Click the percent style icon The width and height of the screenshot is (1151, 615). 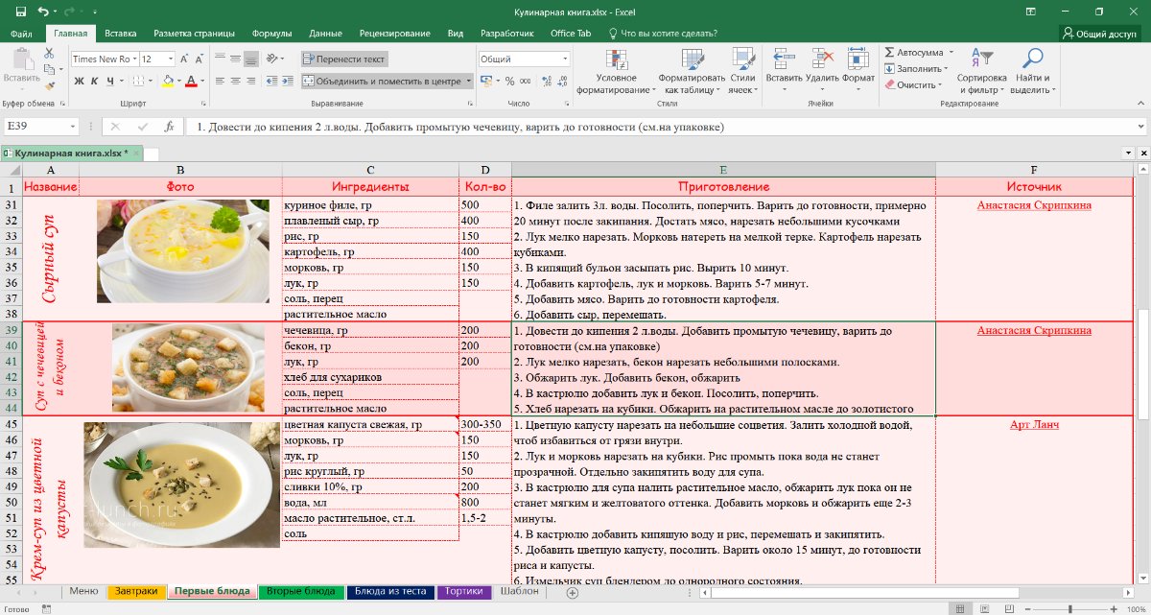[x=511, y=82]
